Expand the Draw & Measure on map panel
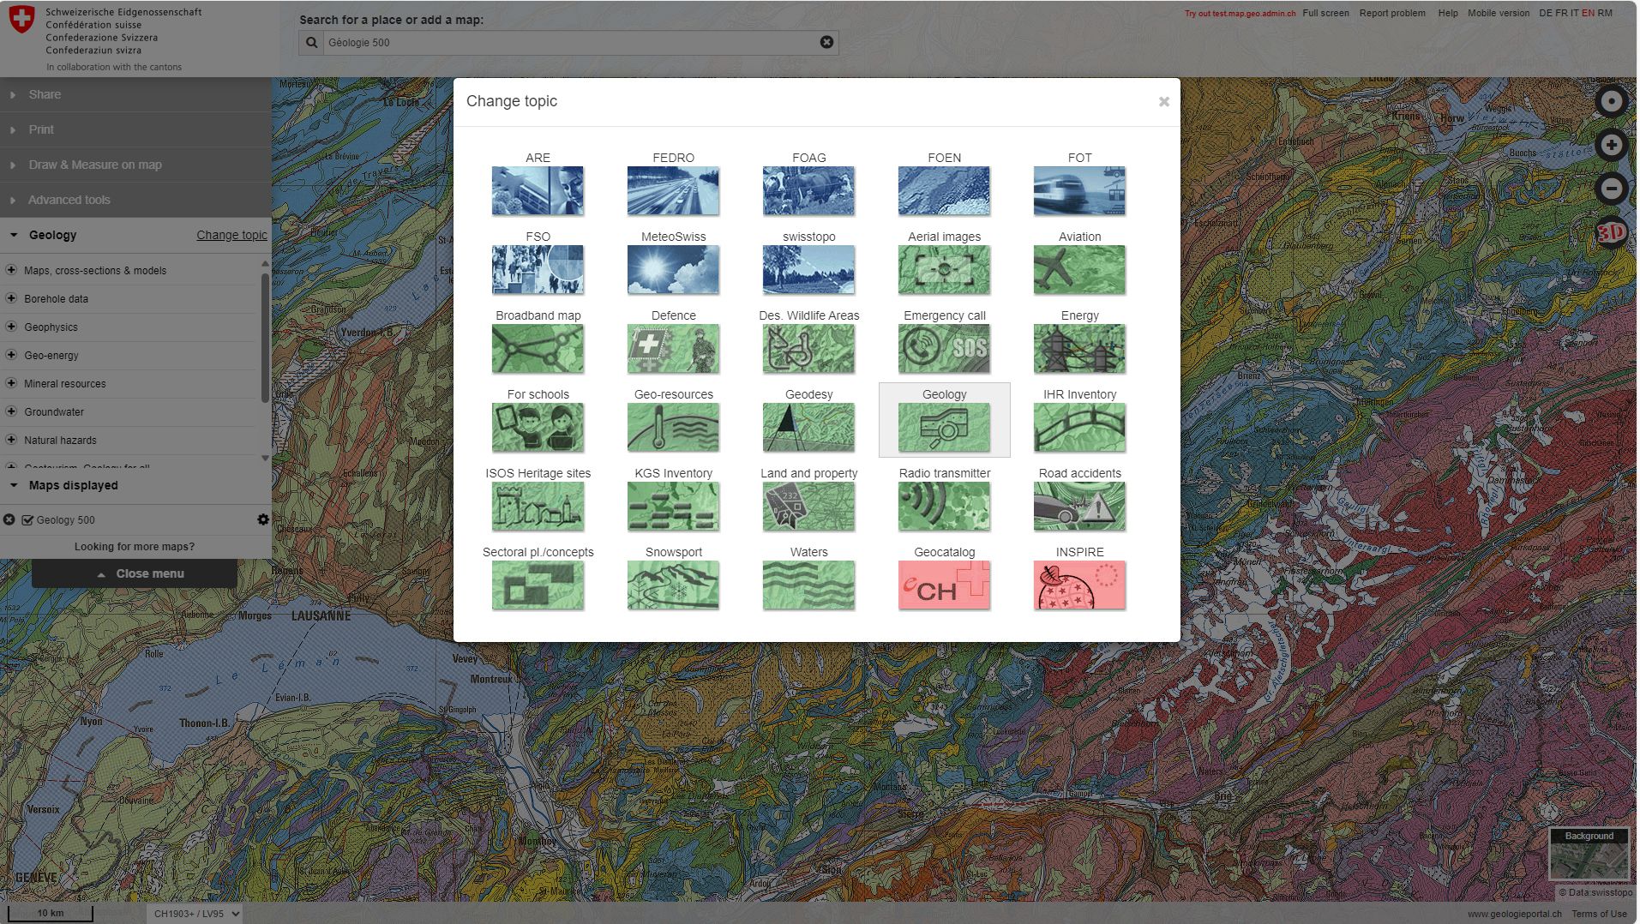This screenshot has height=924, width=1640. (x=94, y=165)
